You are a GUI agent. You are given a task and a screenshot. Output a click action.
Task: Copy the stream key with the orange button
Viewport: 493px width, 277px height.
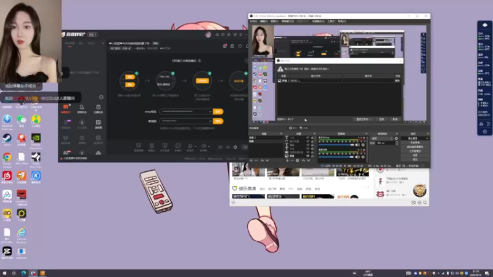tap(218, 121)
